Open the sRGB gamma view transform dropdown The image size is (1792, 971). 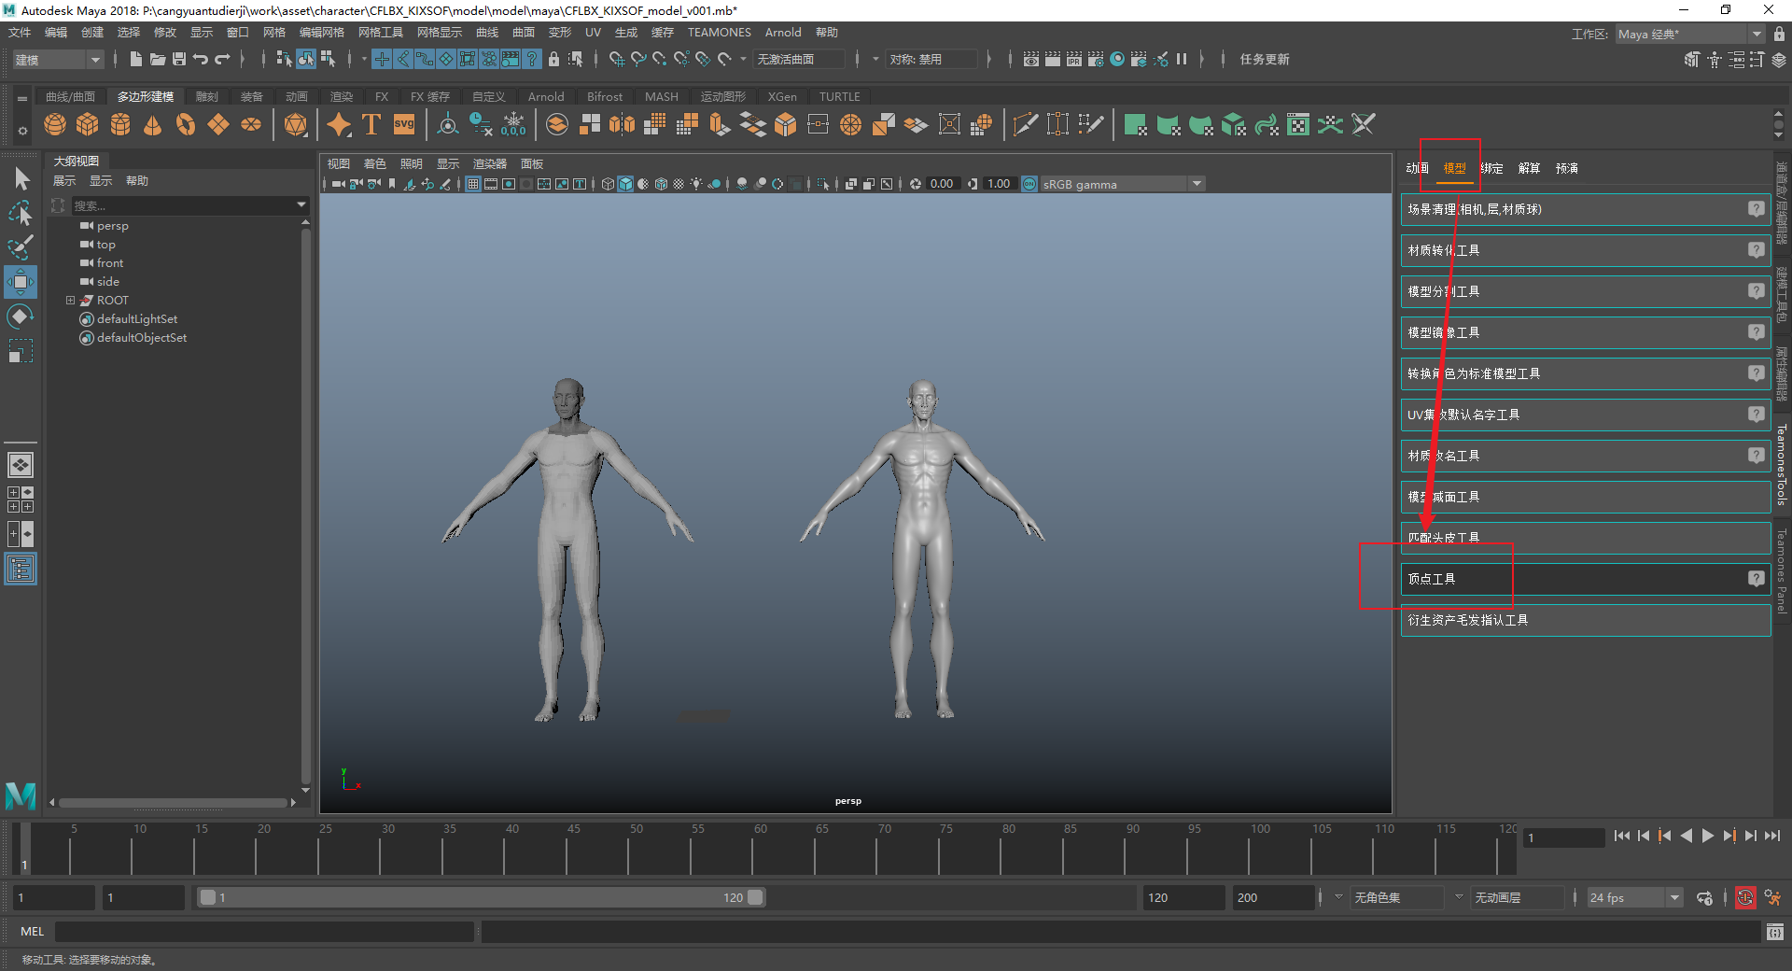click(x=1196, y=184)
